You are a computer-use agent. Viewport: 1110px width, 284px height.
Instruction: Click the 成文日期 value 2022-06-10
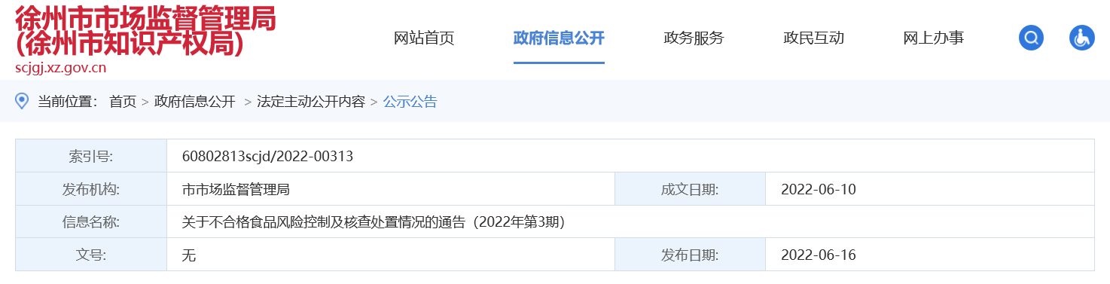click(819, 189)
